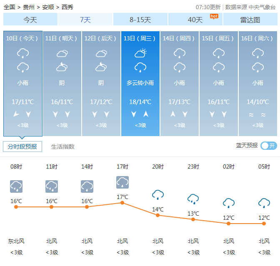Click the rain icon at 20时 forecast
Image resolution: width=280 pixels, height=266 pixels.
(x=157, y=194)
